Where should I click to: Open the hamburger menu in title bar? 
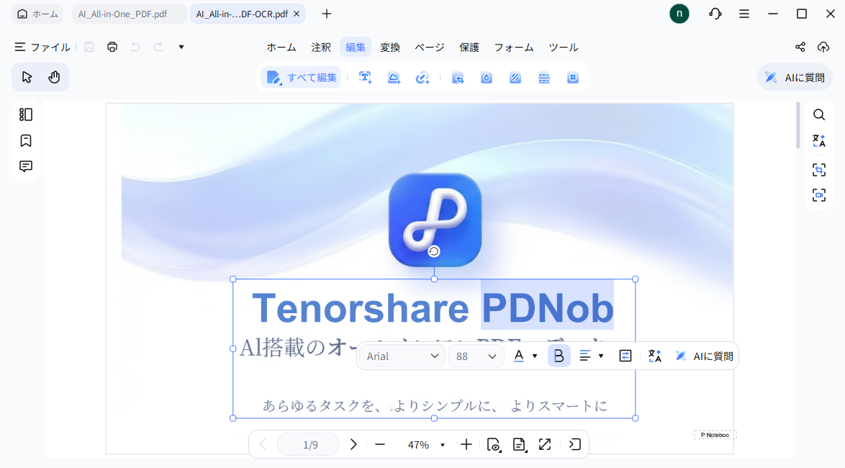(x=744, y=14)
